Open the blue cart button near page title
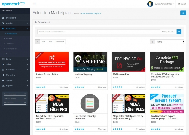189x135 pixels. coord(183,13)
